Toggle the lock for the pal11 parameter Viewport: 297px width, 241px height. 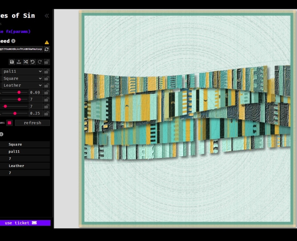(x=47, y=71)
